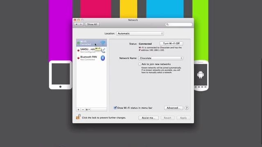Click the Network window title text

133,20
